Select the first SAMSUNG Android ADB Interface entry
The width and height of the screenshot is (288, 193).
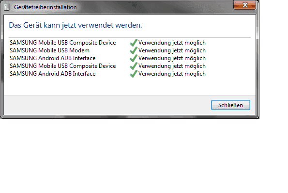click(x=53, y=58)
